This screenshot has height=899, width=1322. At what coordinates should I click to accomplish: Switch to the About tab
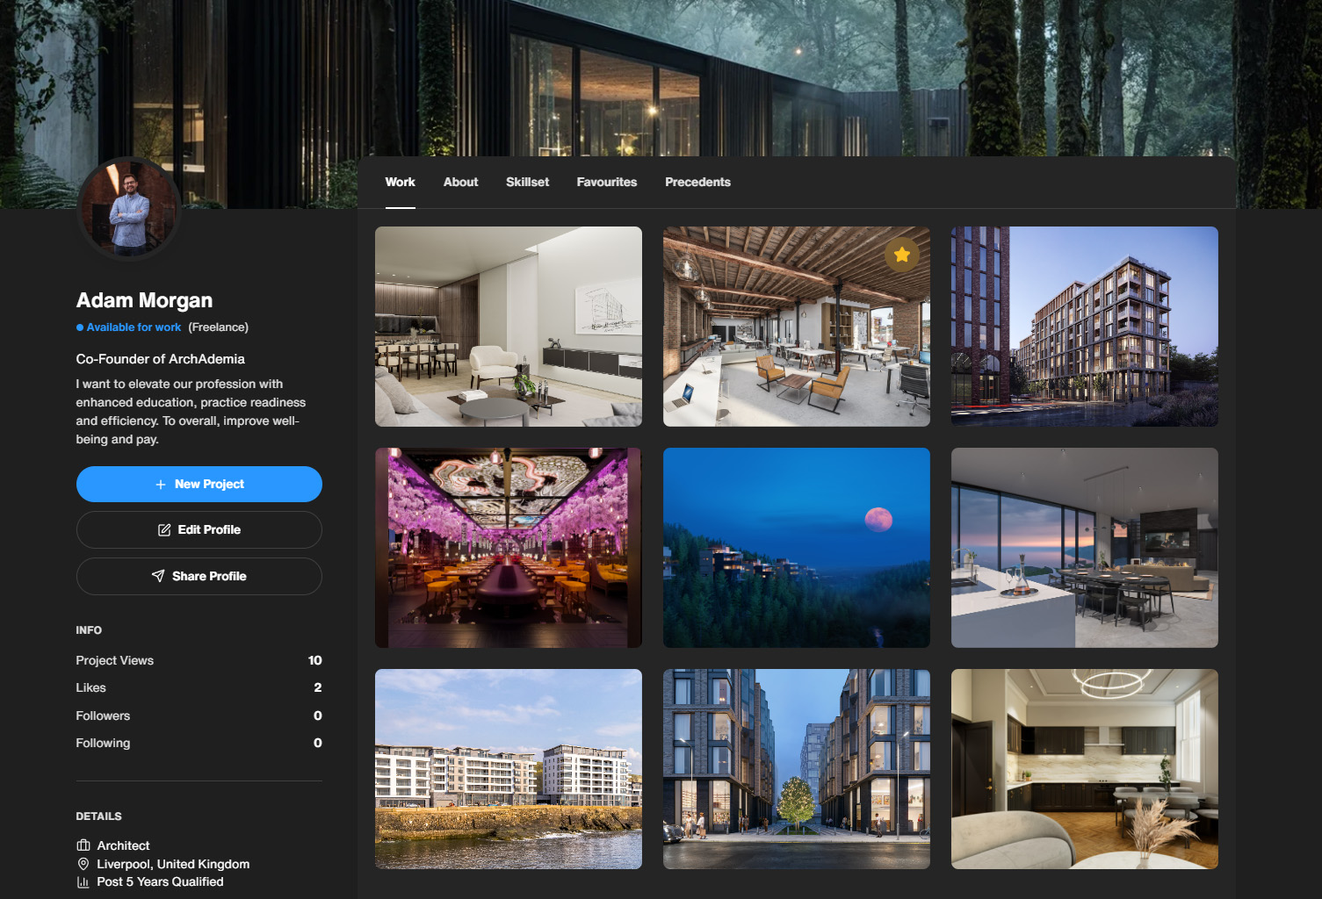tap(460, 182)
